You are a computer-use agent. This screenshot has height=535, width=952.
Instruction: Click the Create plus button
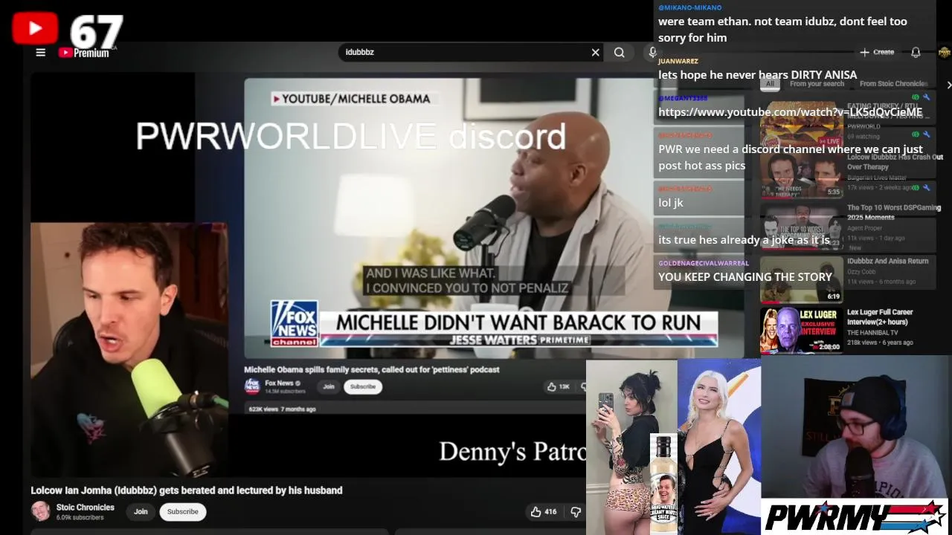click(877, 52)
